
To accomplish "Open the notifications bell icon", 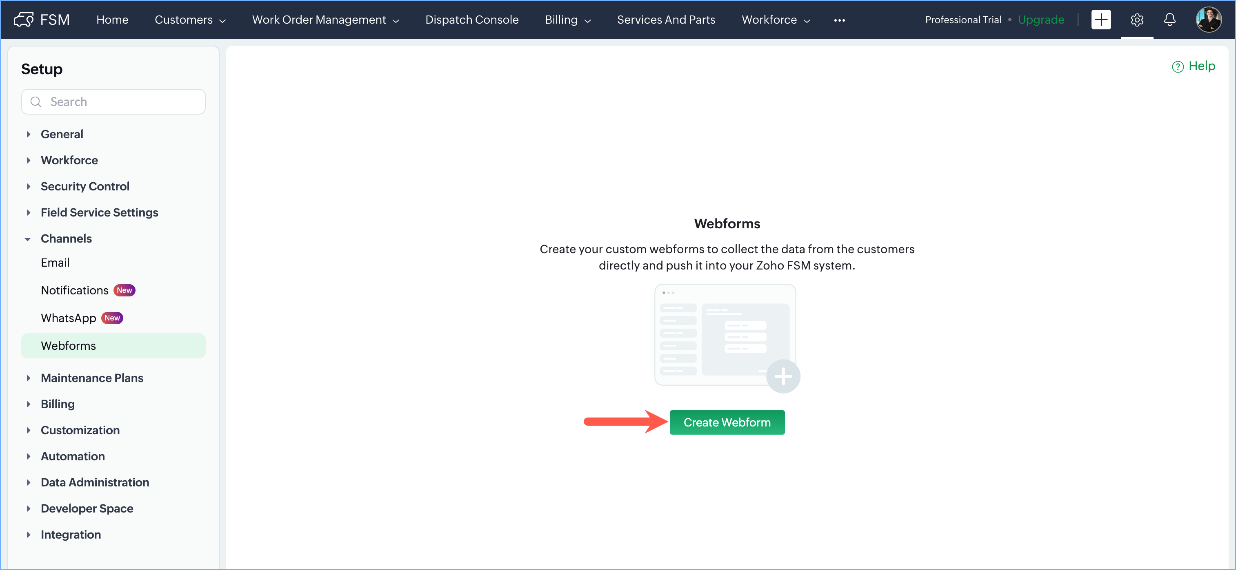I will pyautogui.click(x=1169, y=20).
